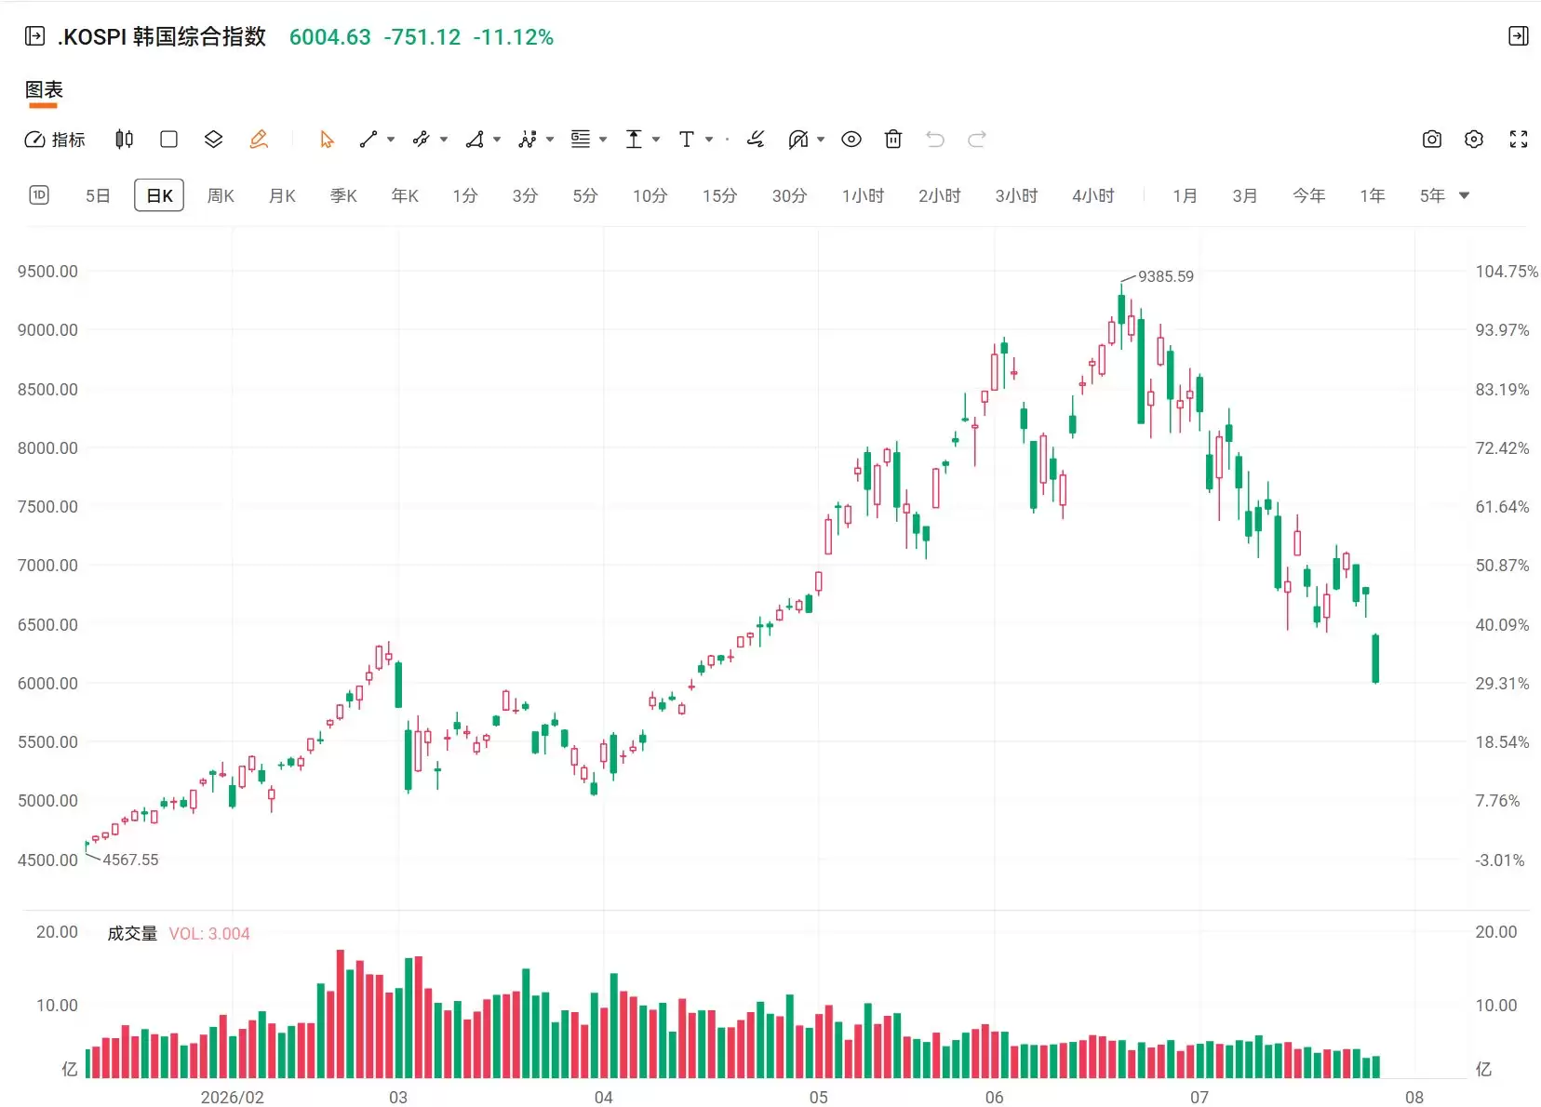The image size is (1541, 1107).
Task: Set range to 1年
Action: point(1373,195)
